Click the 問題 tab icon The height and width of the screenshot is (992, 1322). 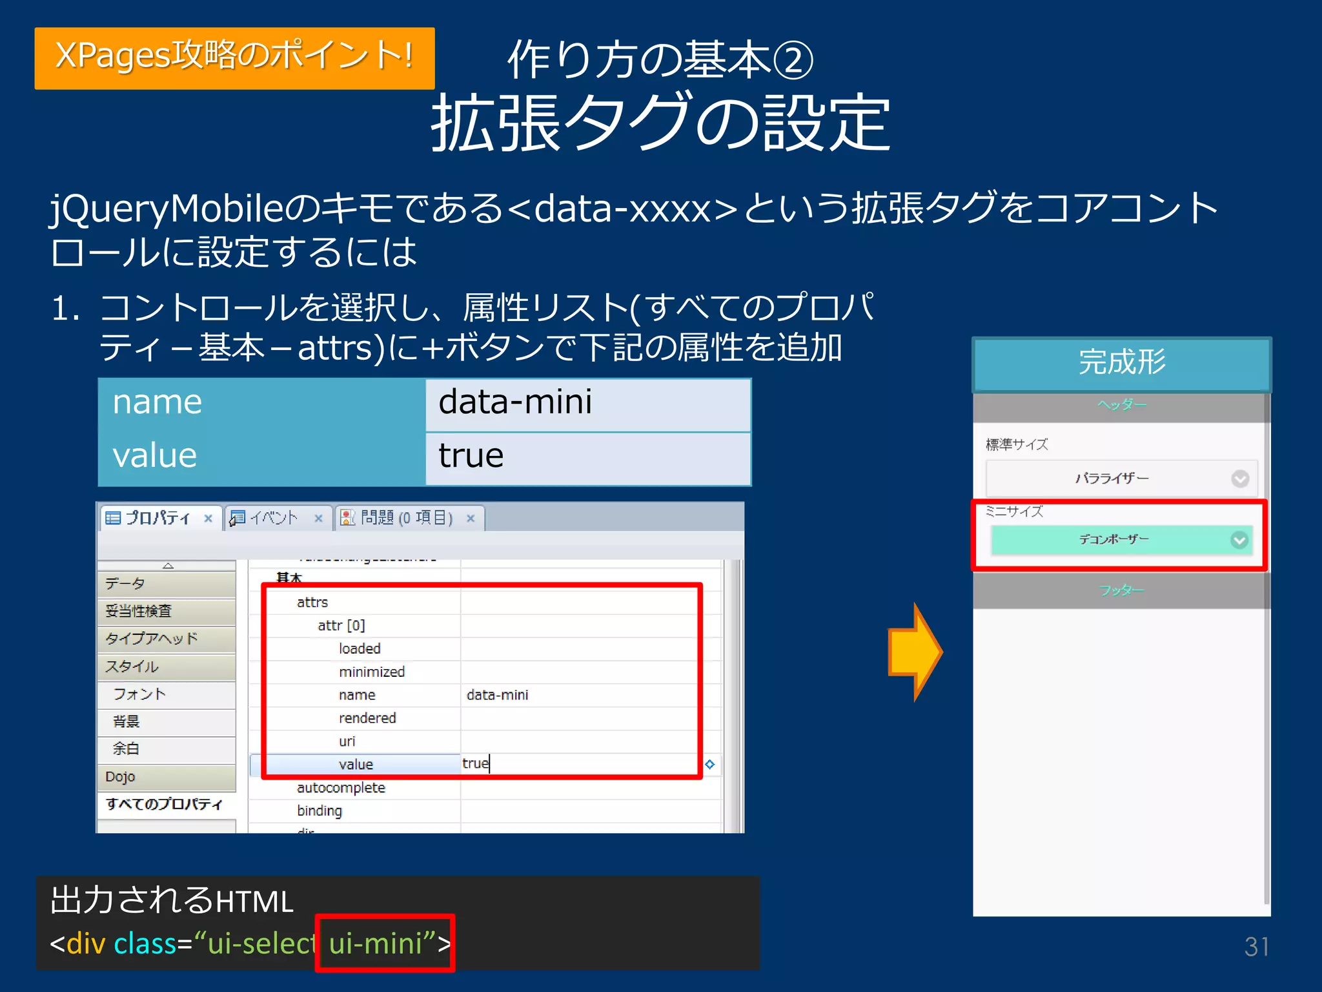point(348,518)
